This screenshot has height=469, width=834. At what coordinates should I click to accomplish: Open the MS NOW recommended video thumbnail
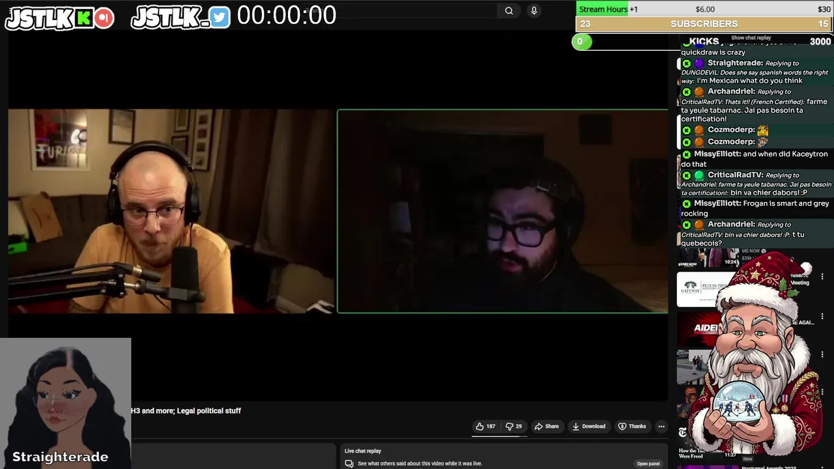709,258
